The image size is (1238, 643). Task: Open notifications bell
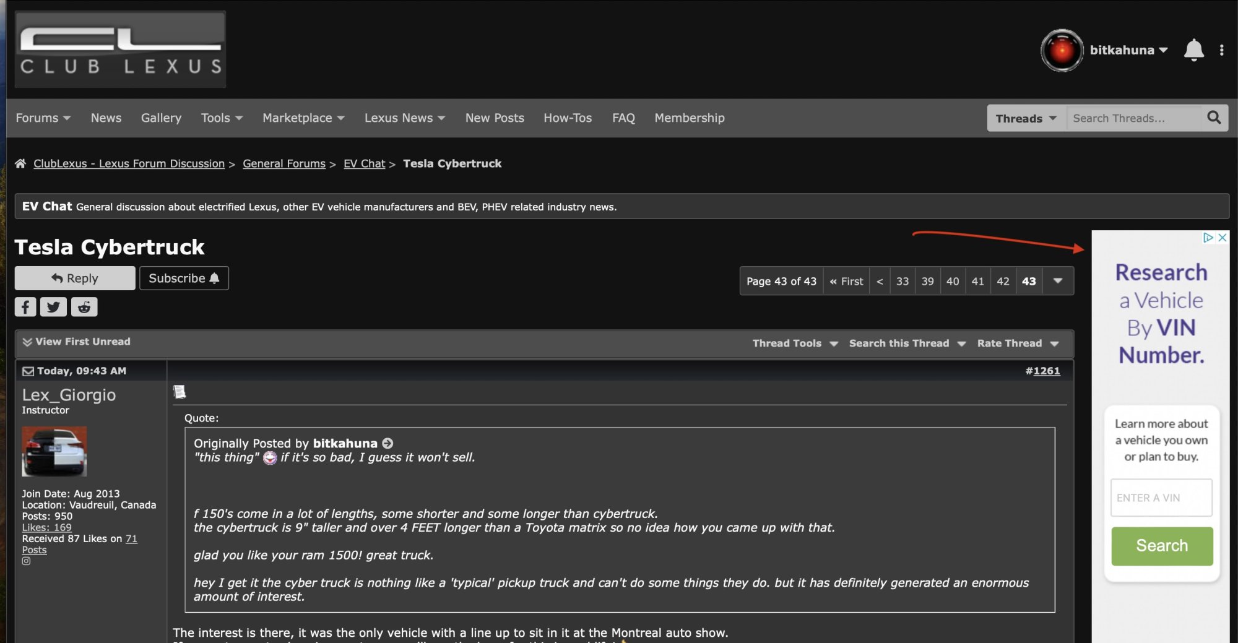tap(1193, 50)
